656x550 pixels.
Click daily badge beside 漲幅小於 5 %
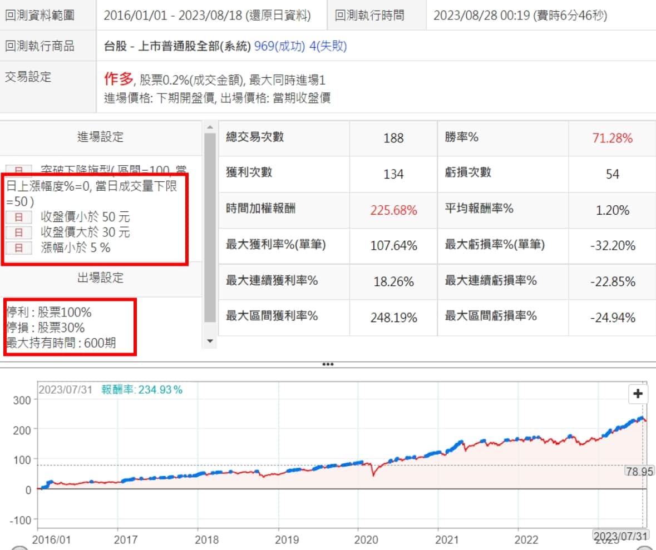click(x=19, y=248)
